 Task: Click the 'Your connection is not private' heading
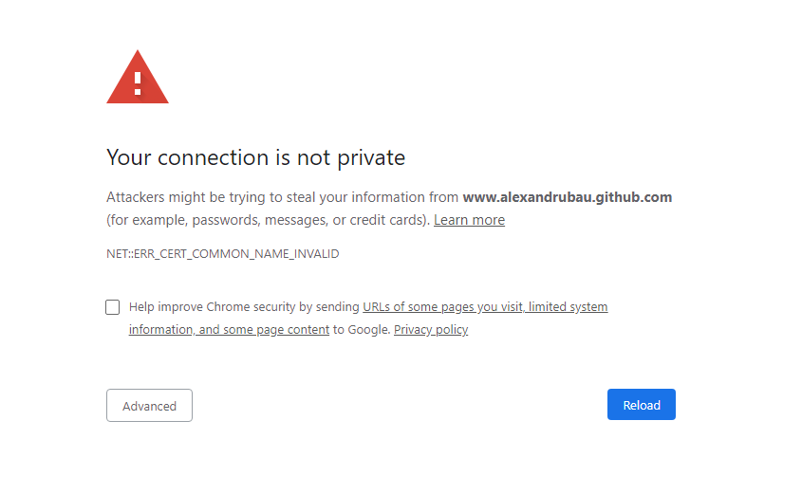(255, 157)
